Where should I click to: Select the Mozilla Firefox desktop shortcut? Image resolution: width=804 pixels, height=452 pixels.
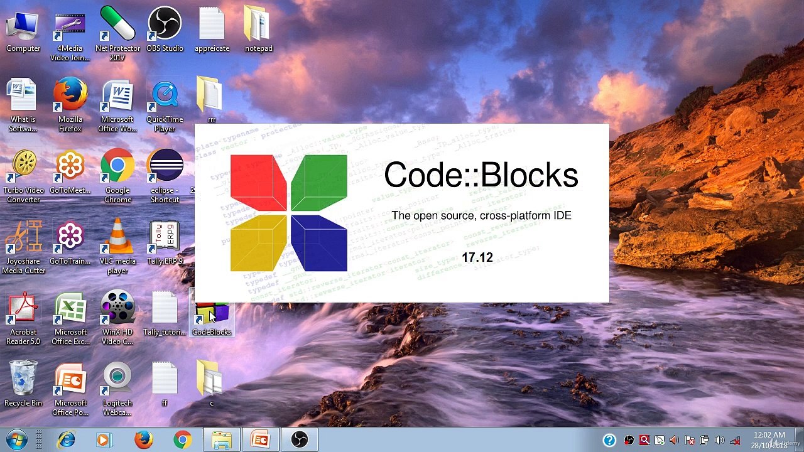tap(70, 105)
